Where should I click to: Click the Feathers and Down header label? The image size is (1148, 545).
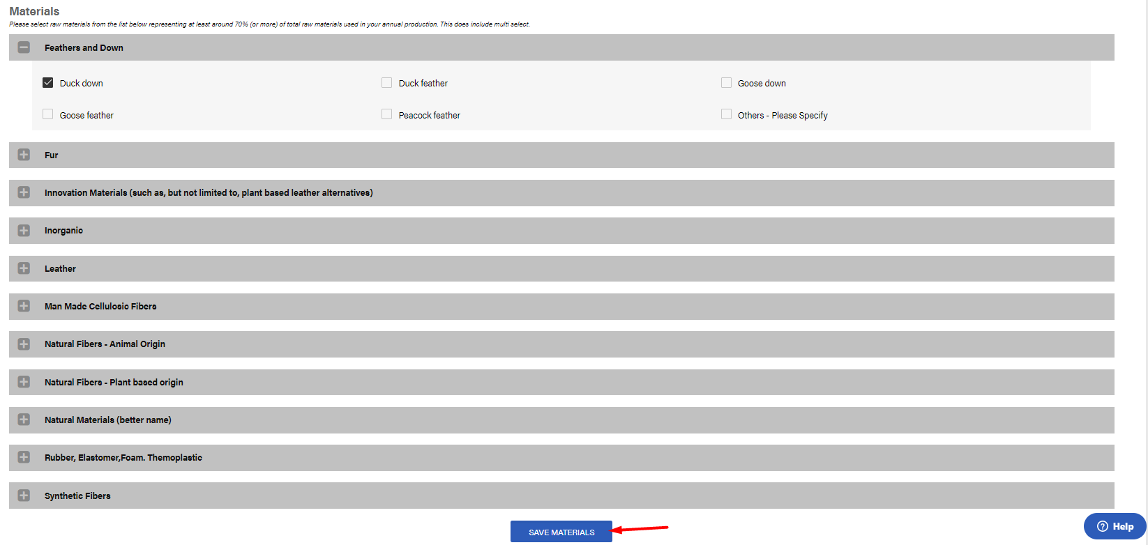(84, 48)
